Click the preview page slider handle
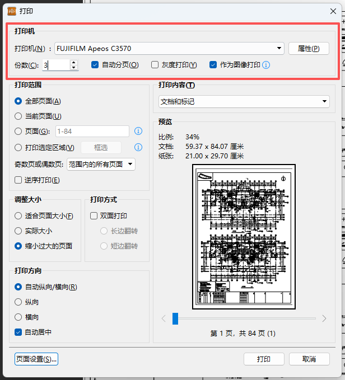Screen dimensions: 345x380 (x=175, y=318)
